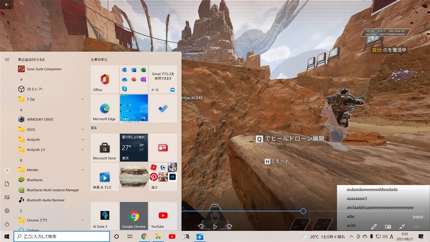This screenshot has height=242, width=430.
Task: Open Chrome from the taskbar
Action: pyautogui.click(x=144, y=236)
